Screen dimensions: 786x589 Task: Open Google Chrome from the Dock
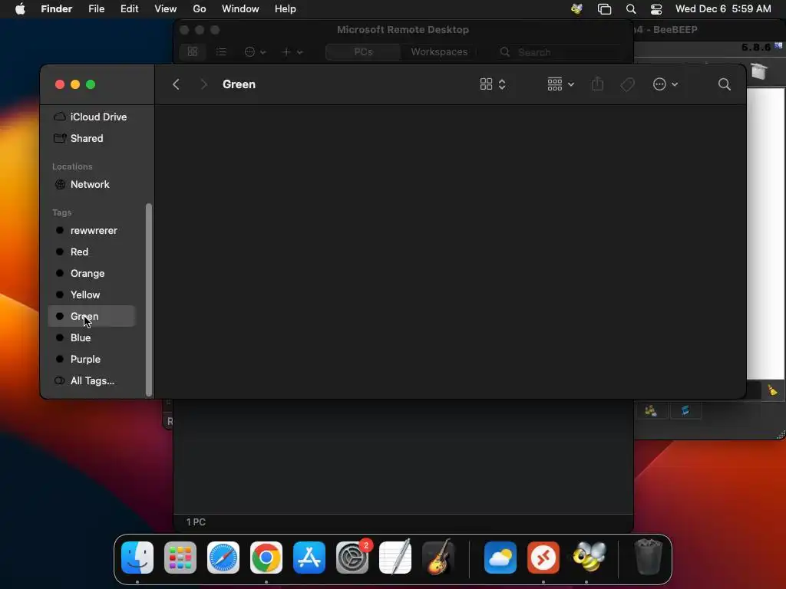[266, 557]
